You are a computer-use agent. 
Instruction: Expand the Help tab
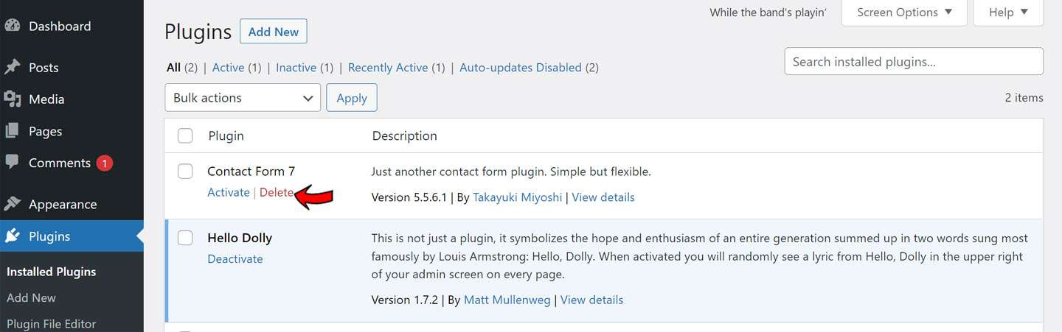pos(1008,13)
